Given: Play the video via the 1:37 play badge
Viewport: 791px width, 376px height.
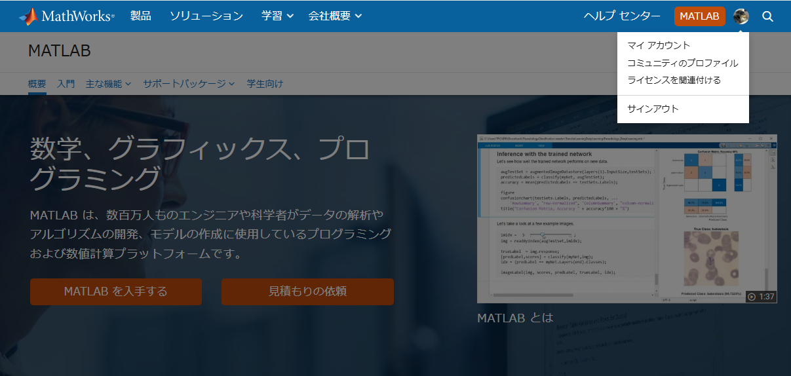Looking at the screenshot, I should tap(761, 297).
